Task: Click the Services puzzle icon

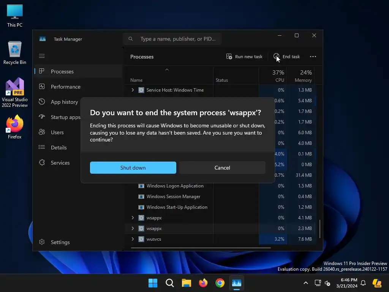Action: pos(42,162)
